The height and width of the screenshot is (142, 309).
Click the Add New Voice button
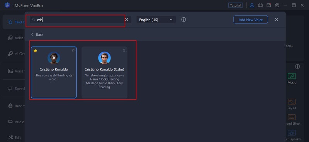(251, 20)
